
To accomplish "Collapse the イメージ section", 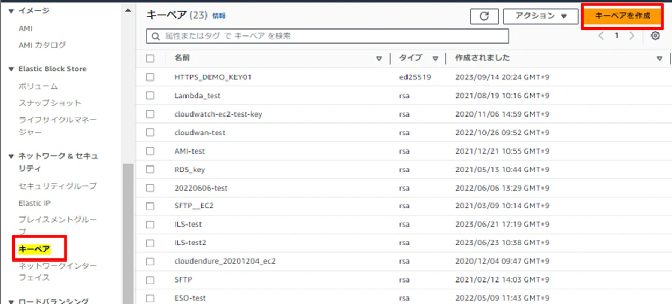I will coord(11,11).
